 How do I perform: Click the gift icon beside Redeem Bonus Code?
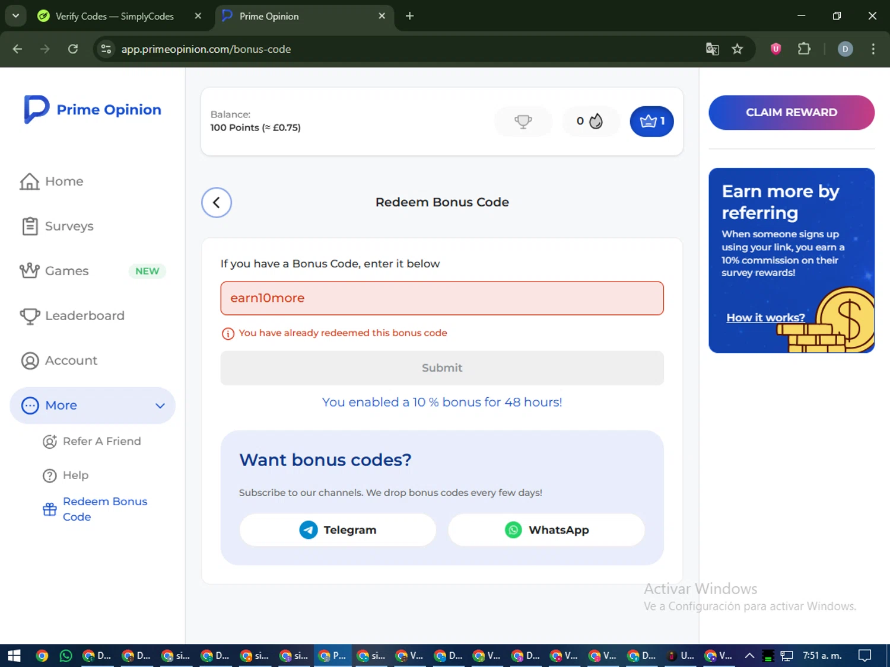tap(50, 509)
